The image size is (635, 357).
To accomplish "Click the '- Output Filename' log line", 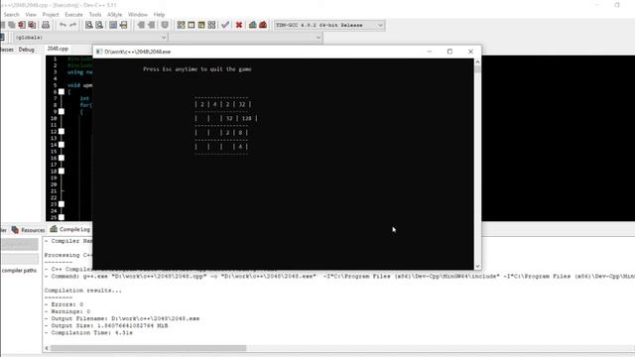I will 122,318.
